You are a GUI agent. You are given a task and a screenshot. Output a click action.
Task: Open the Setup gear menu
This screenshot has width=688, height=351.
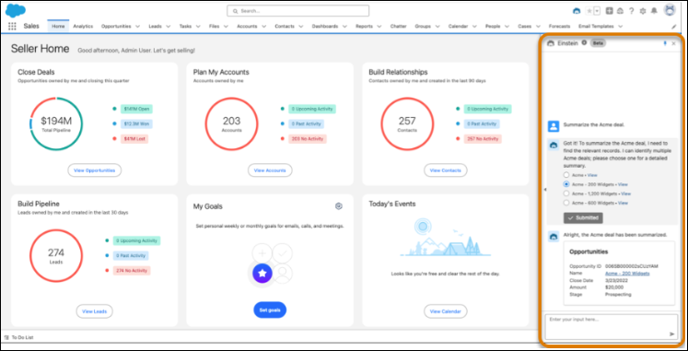pos(643,11)
